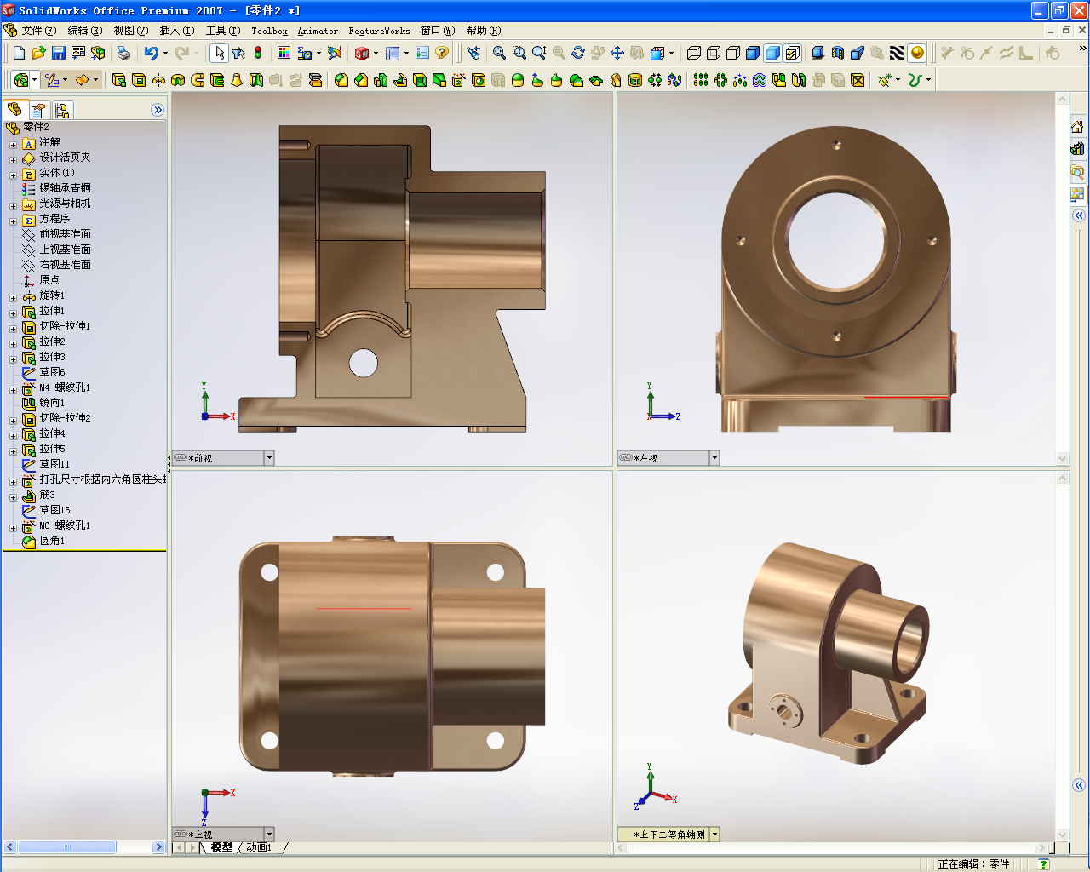This screenshot has width=1090, height=872.
Task: Open the FeatureWorks menu
Action: (379, 31)
